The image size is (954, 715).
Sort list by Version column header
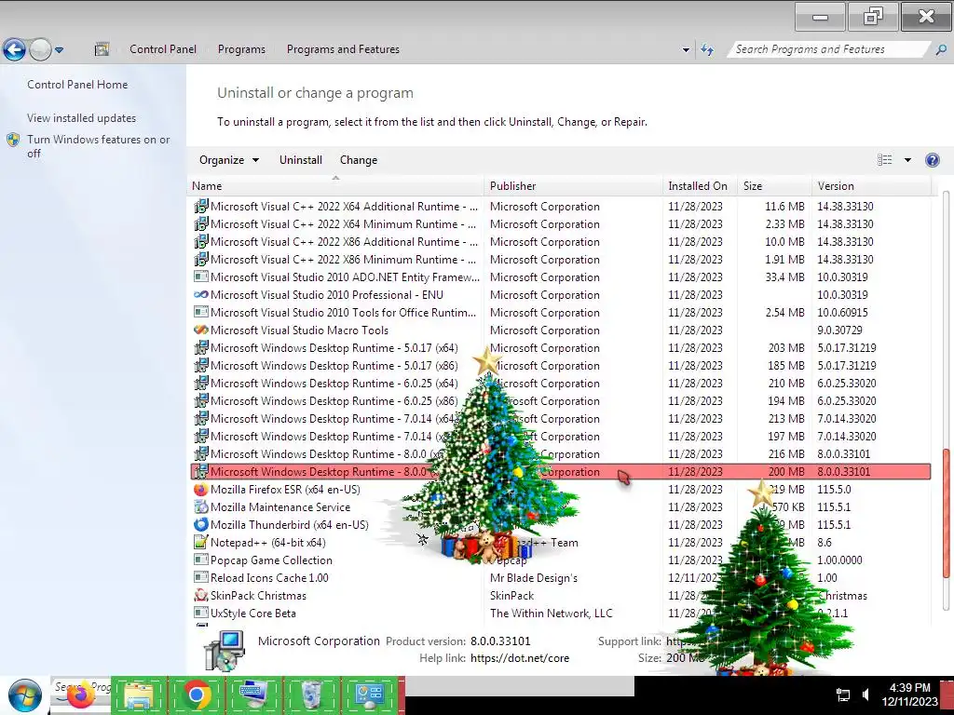(871, 186)
